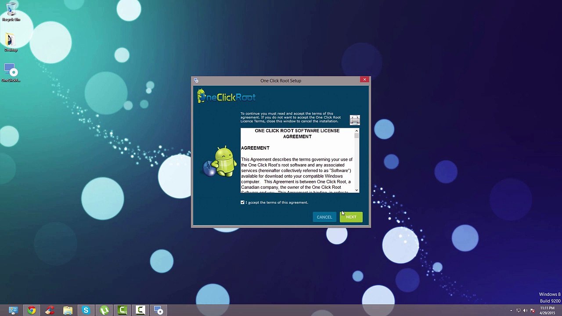Image resolution: width=562 pixels, height=316 pixels.
Task: Open Skype from the taskbar
Action: pyautogui.click(x=86, y=310)
